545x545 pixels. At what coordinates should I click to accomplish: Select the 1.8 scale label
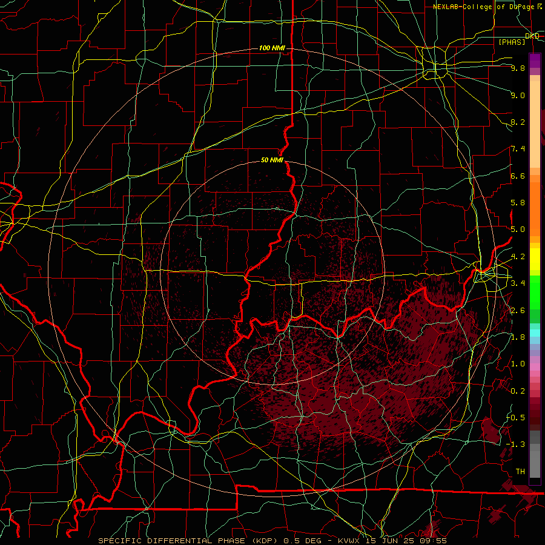point(518,337)
